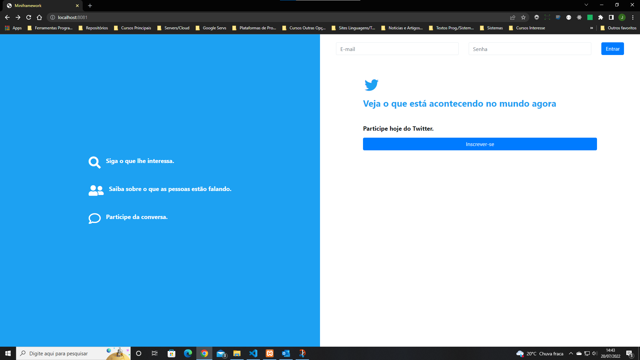Bookmark this page with the star icon
640x360 pixels.
point(523,17)
